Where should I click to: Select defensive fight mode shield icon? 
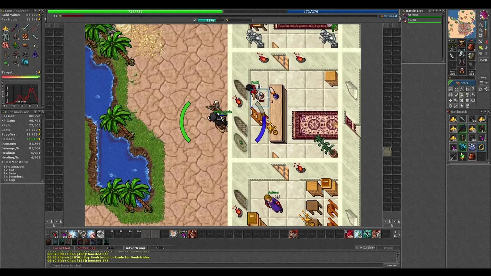coord(481,53)
